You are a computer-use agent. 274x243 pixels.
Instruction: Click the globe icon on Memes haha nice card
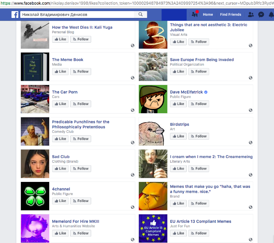[x=250, y=207]
